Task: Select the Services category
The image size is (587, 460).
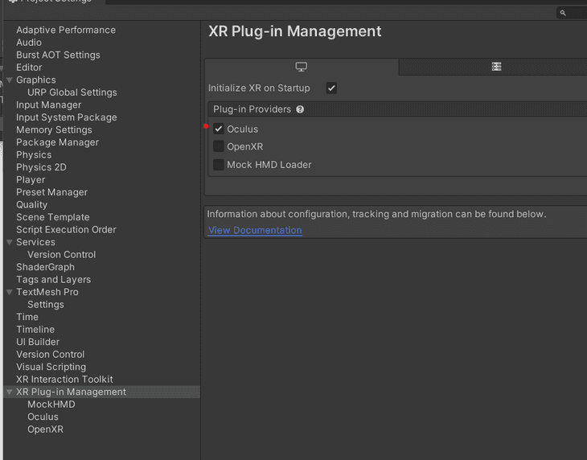Action: 35,242
